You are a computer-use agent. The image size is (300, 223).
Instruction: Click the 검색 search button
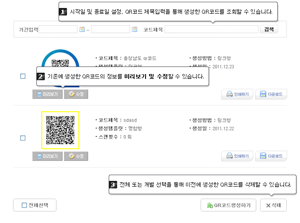pyautogui.click(x=269, y=29)
